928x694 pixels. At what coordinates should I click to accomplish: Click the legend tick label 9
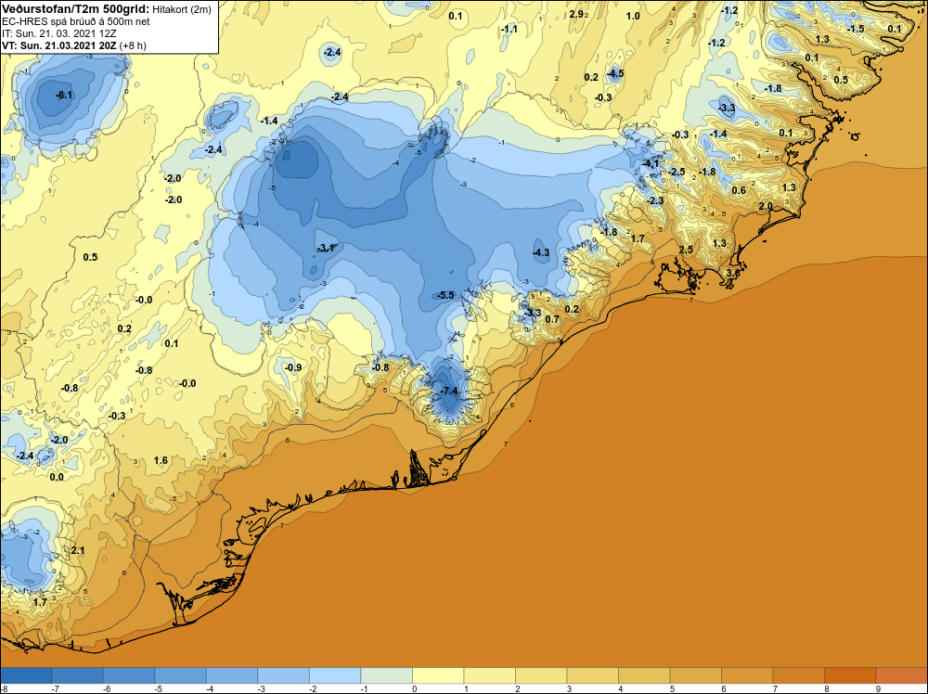tap(878, 688)
